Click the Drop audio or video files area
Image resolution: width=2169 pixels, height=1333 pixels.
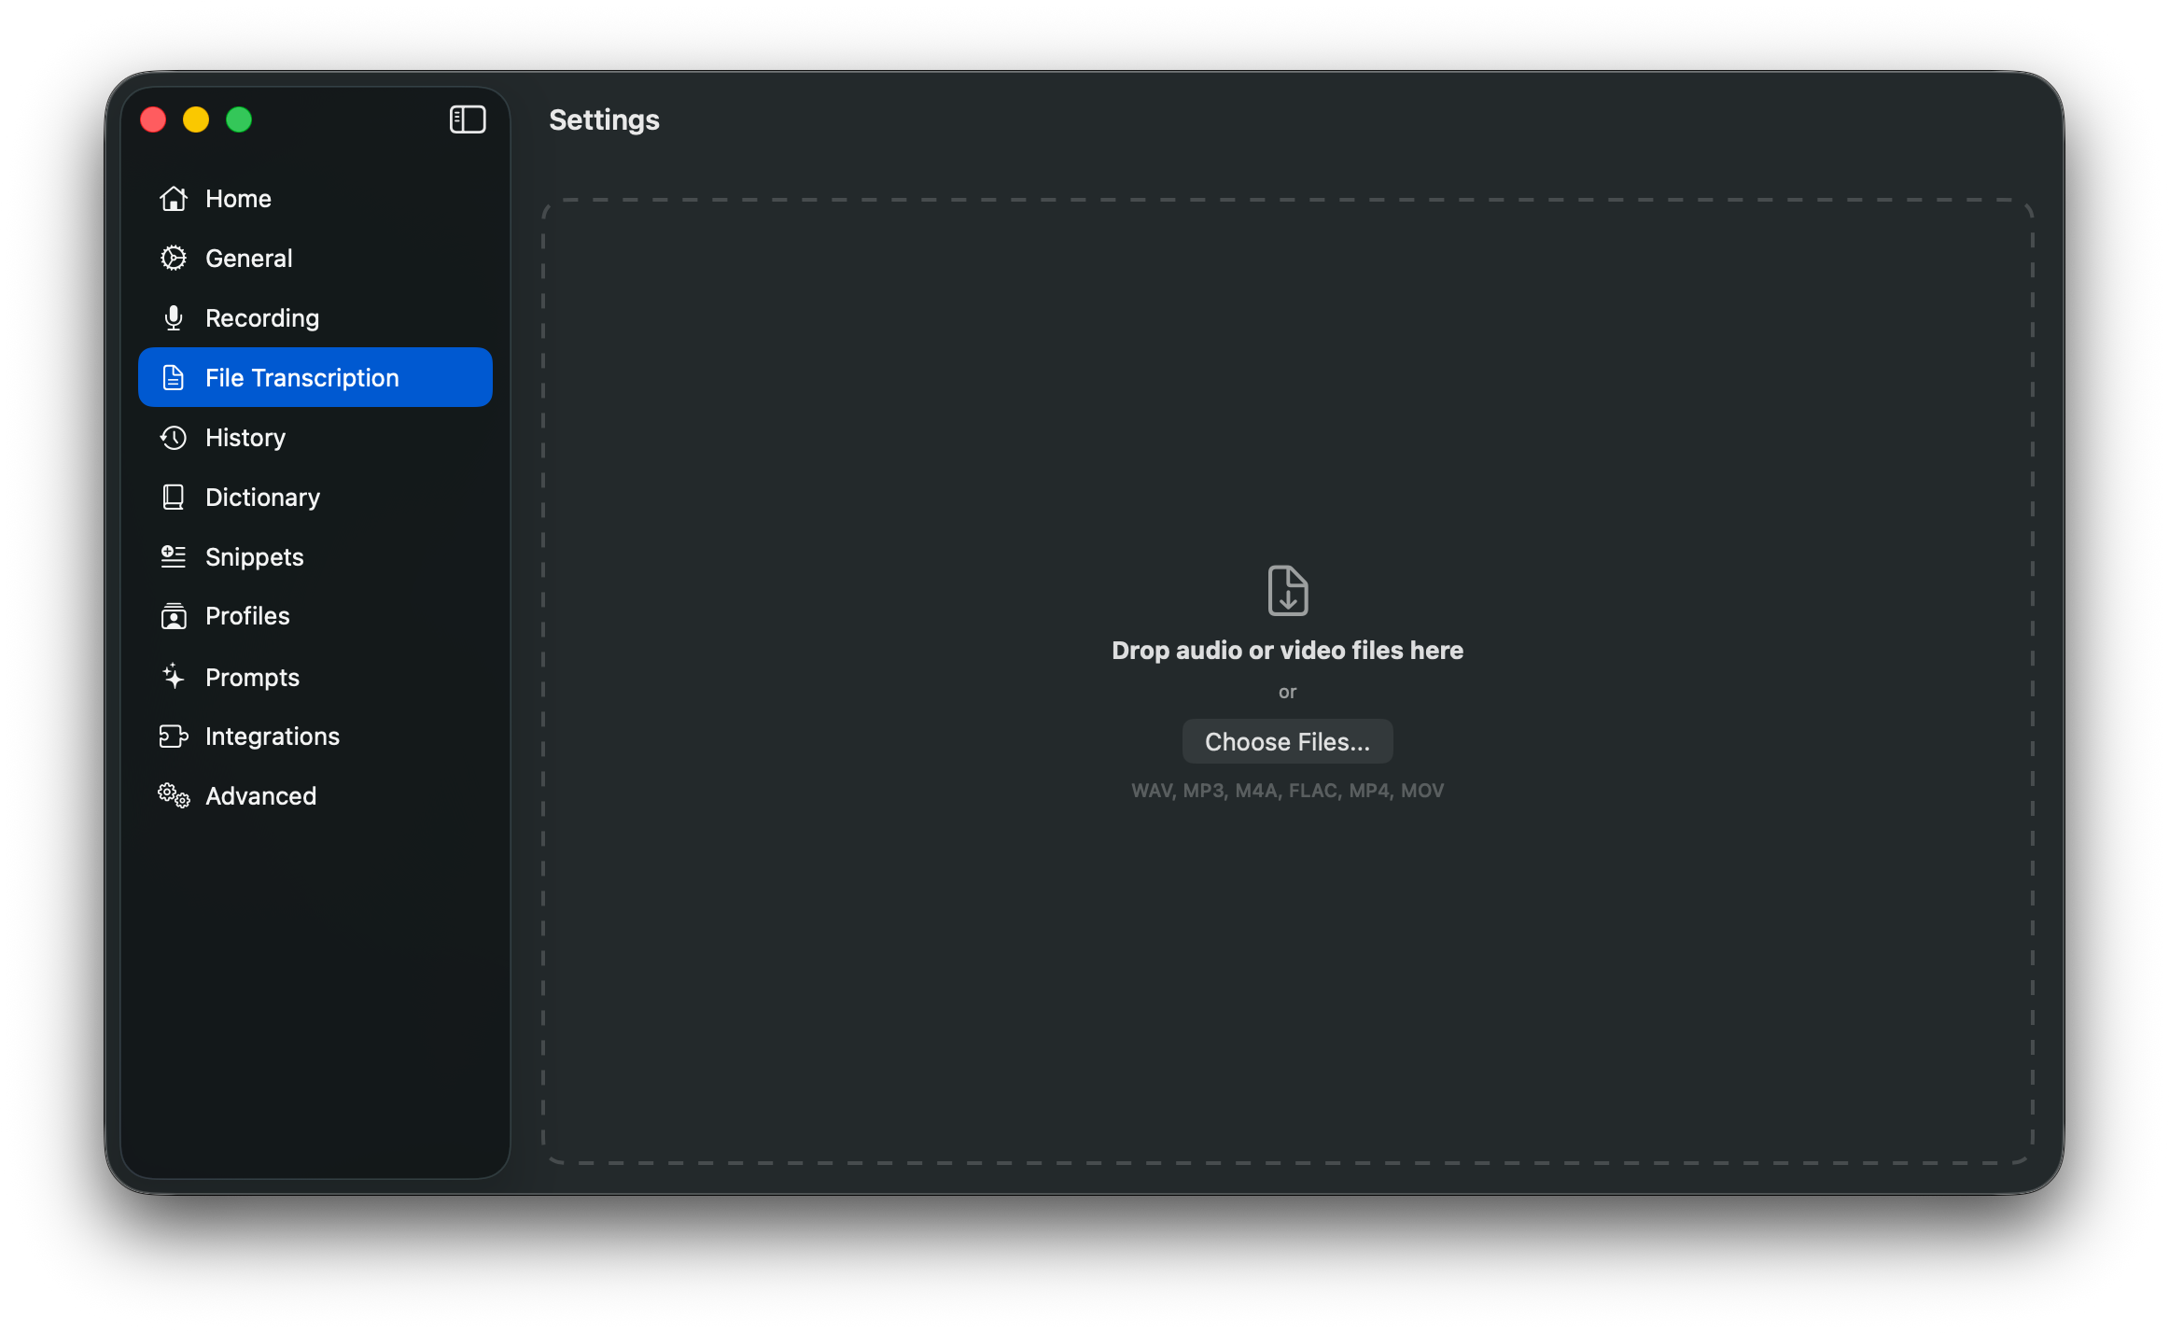coord(1287,651)
